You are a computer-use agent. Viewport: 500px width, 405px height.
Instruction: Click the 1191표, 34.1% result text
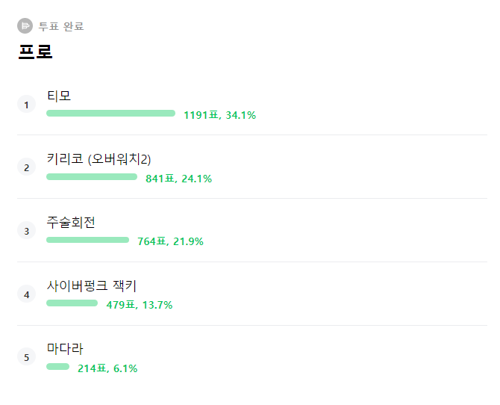[219, 115]
